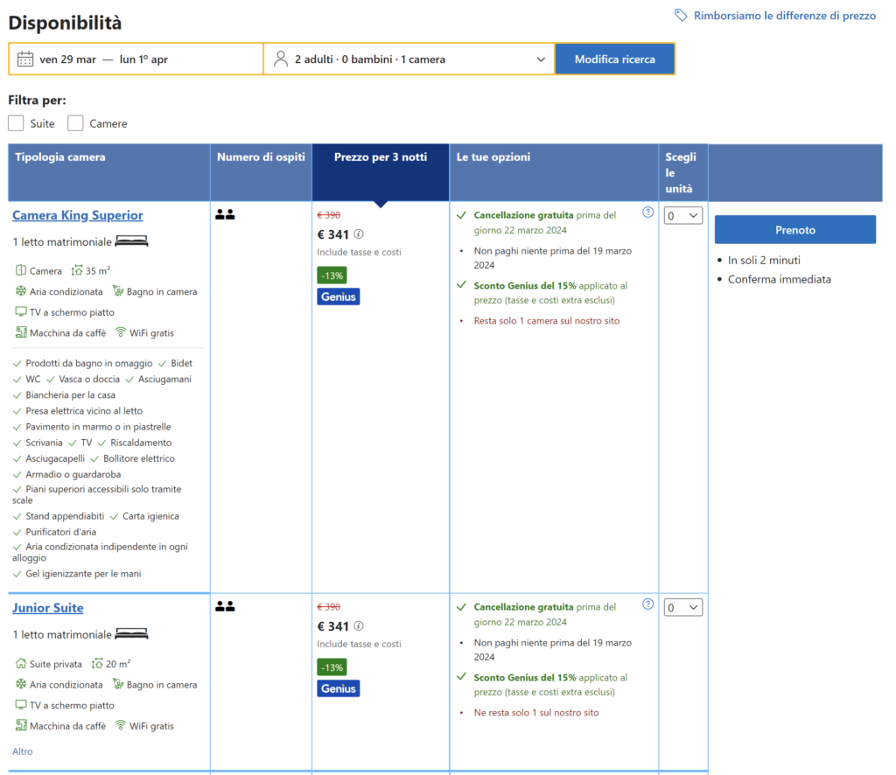Click info icon next to Camera King price
The width and height of the screenshot is (896, 775).
click(359, 234)
